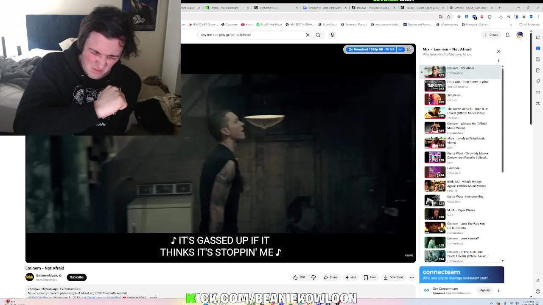Expand video description with 'more'
This screenshot has height=305, width=543.
(x=154, y=297)
